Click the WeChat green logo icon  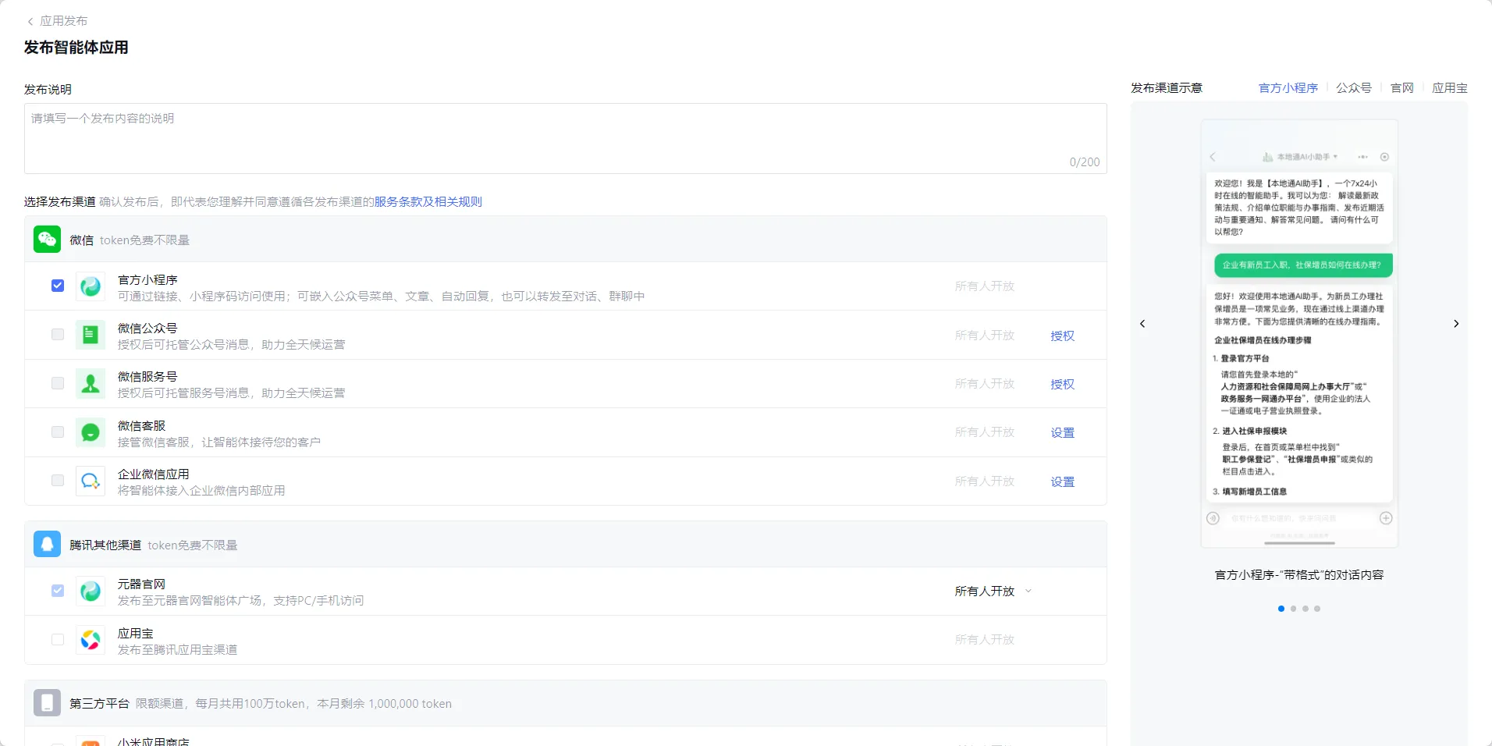[47, 240]
